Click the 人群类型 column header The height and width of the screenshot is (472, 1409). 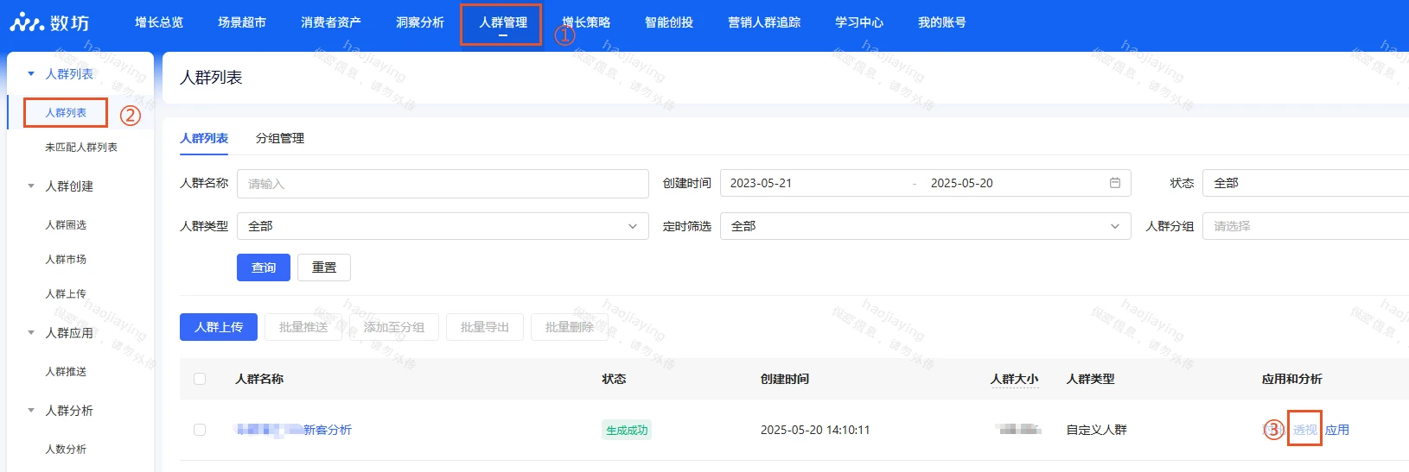coord(1091,379)
